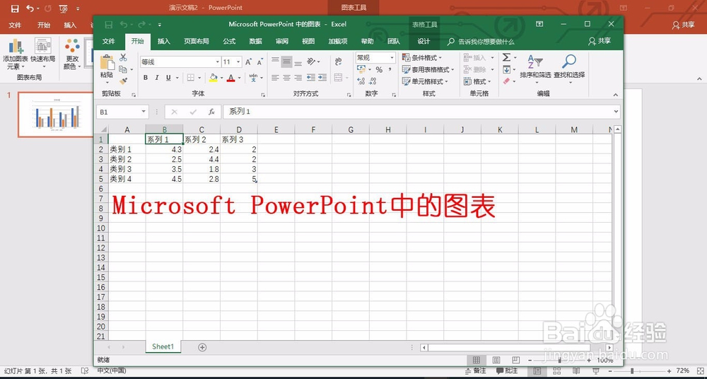Click the Decrease Indent icon

point(310,78)
